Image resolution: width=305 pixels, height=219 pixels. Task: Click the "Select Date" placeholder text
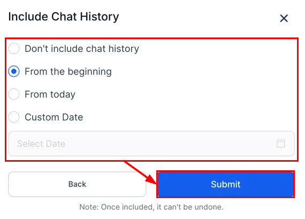[41, 144]
